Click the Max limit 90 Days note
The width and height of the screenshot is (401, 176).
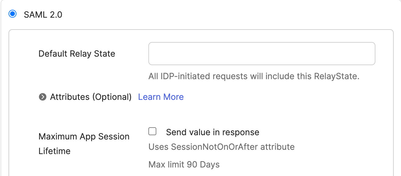184,165
